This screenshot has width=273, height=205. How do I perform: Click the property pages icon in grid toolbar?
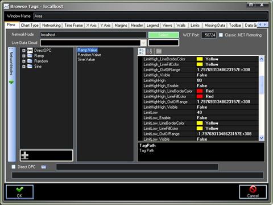[159, 51]
